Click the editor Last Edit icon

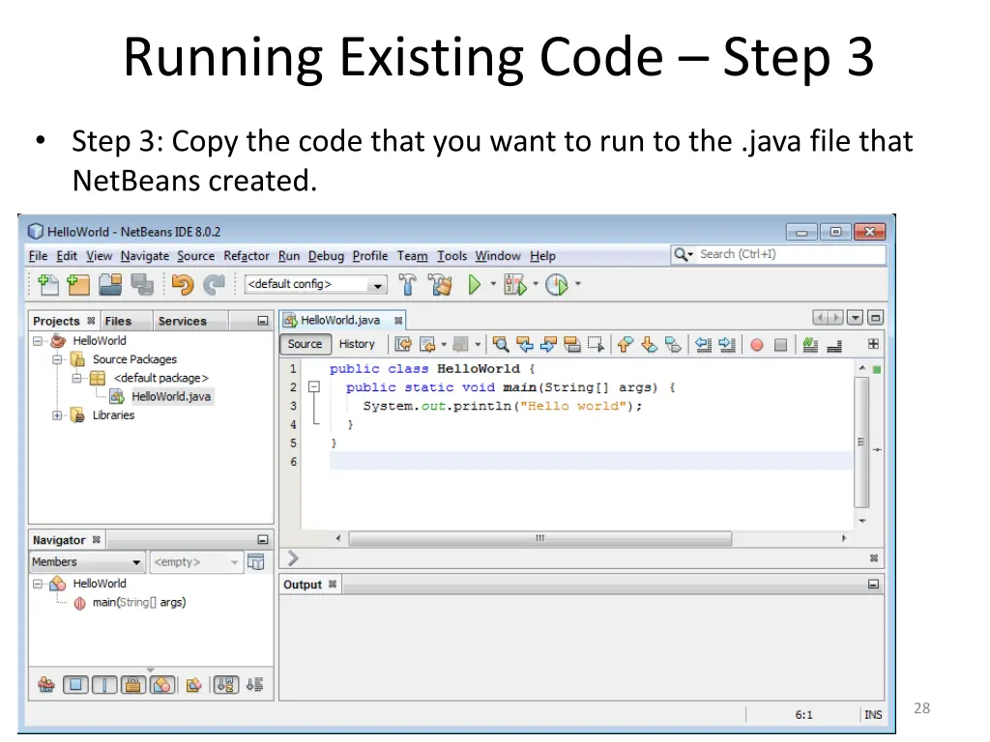(x=403, y=345)
